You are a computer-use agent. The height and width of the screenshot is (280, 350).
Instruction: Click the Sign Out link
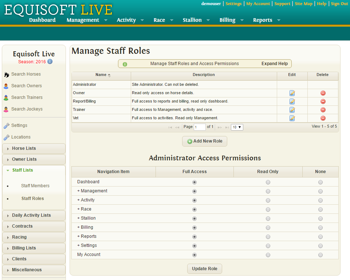(339, 4)
